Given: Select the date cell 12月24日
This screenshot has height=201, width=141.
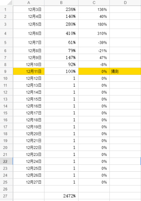Looking at the screenshot, I should click(29, 161).
